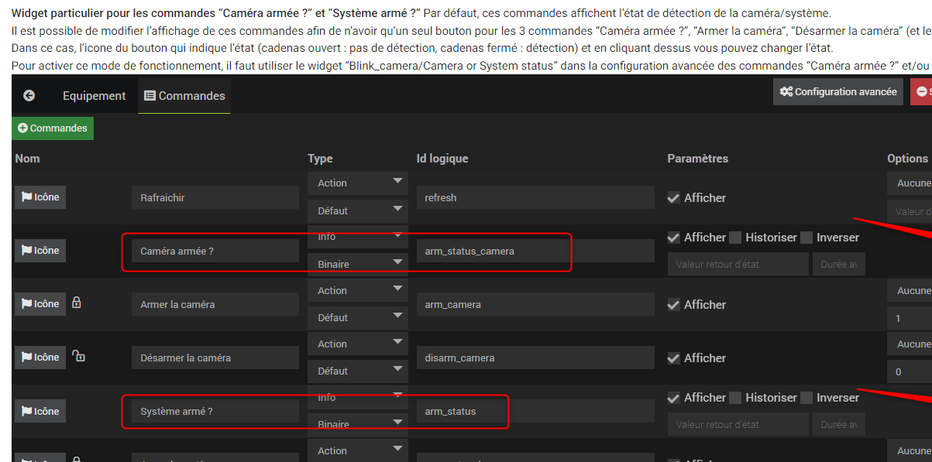Open the Action type dropdown for Rafraichir
Image resolution: width=932 pixels, height=462 pixels.
[357, 183]
